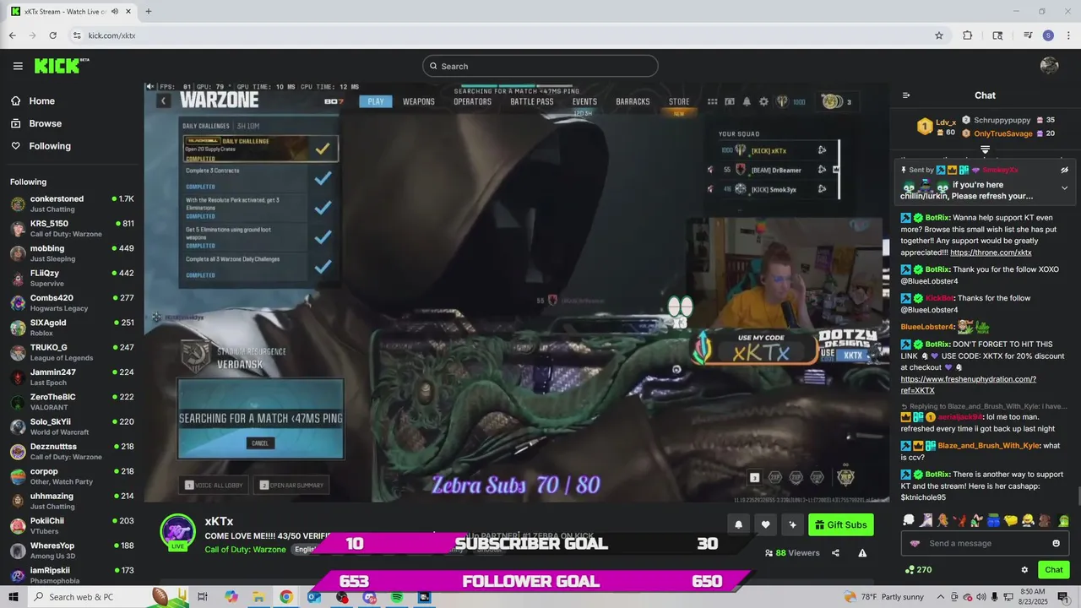This screenshot has width=1081, height=608.
Task: Expand the pinned message chevron
Action: pos(1065,187)
